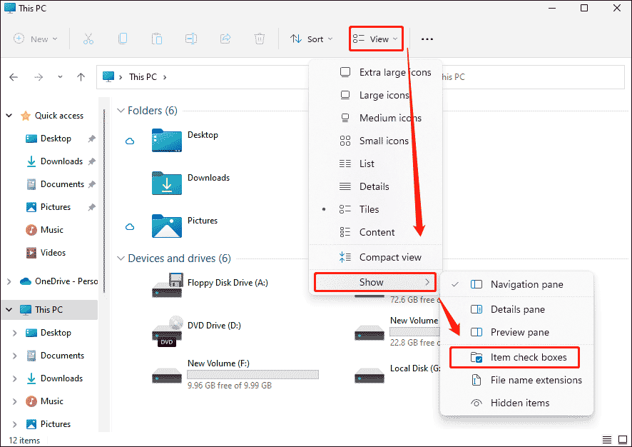Click the Copy icon in the toolbar
632x447 pixels.
tap(123, 39)
